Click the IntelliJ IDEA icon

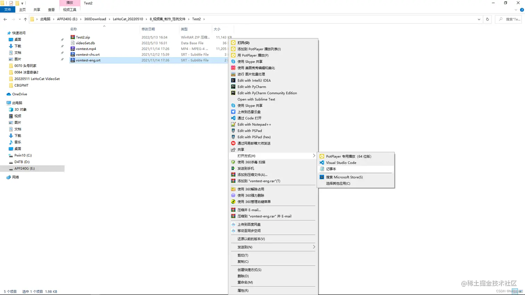233,80
